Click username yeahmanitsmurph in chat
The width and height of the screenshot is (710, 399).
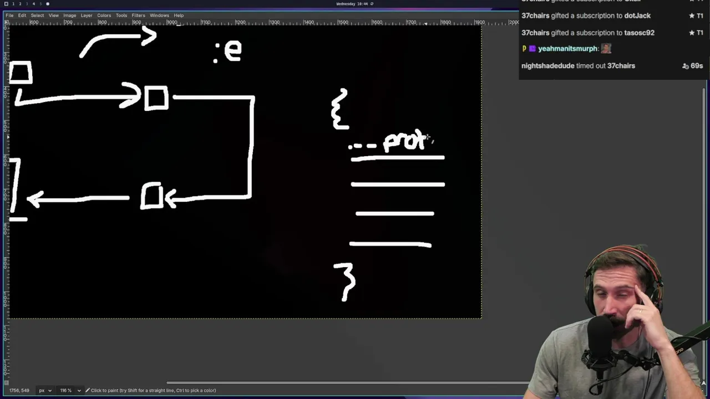tap(567, 49)
